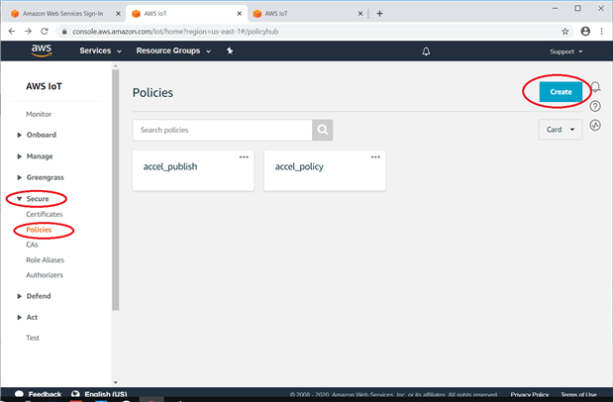The width and height of the screenshot is (613, 402).
Task: Switch to the Amazon Web Services Sign-In tab
Action: tap(63, 14)
